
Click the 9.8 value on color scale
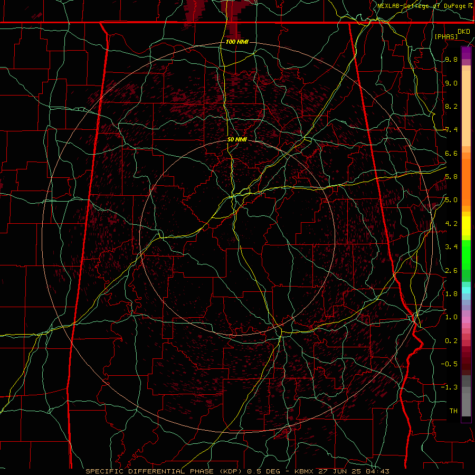[451, 60]
